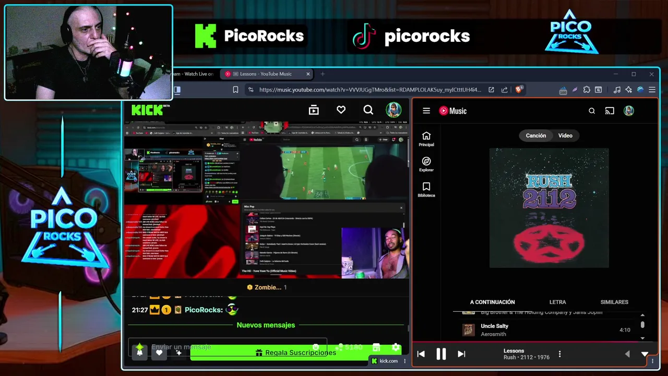Open the A CONTINUACIÓN tab
Image resolution: width=668 pixels, height=376 pixels.
pos(492,302)
